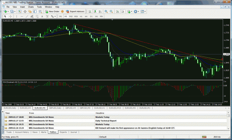This screenshot has height=140, width=232.
Task: Toggle the Terminal panel icon in the toolbar
Action: click(35, 11)
